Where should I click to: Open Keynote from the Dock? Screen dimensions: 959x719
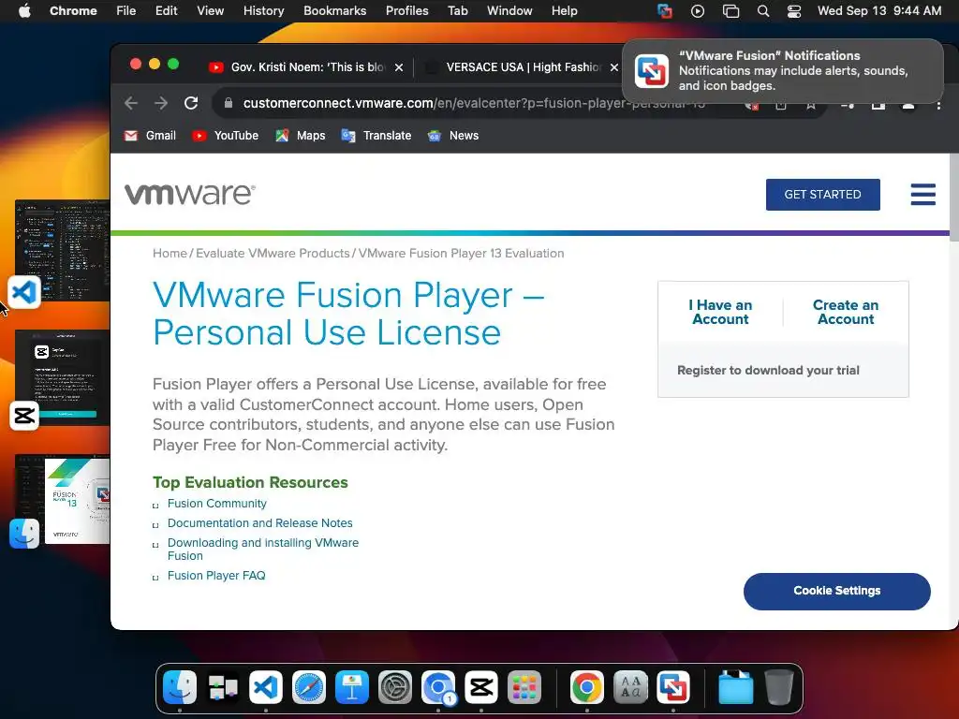point(352,687)
